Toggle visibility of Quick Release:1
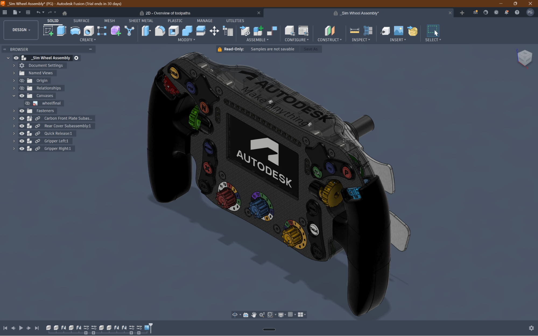538x336 pixels. point(22,133)
